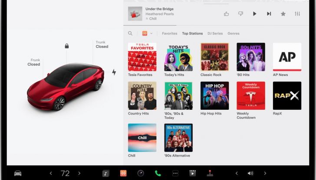Image resolution: width=316 pixels, height=180 pixels.
Task: Raise temperature with the right chevron
Action: point(79,173)
